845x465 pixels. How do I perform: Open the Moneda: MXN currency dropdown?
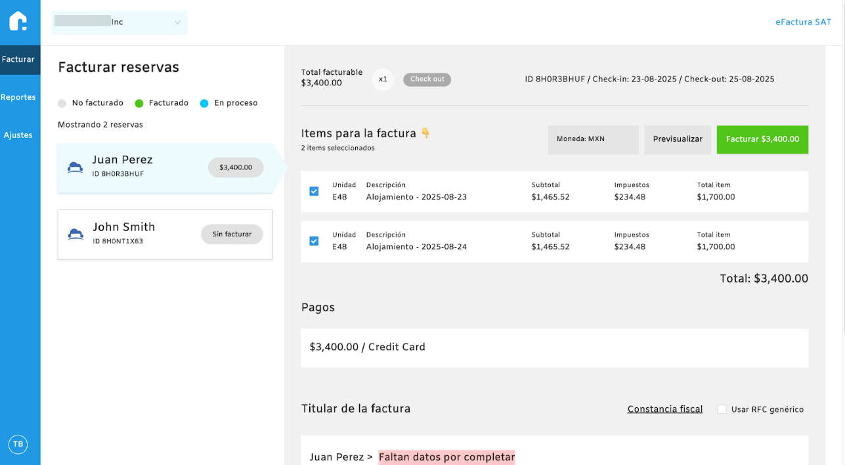[593, 139]
